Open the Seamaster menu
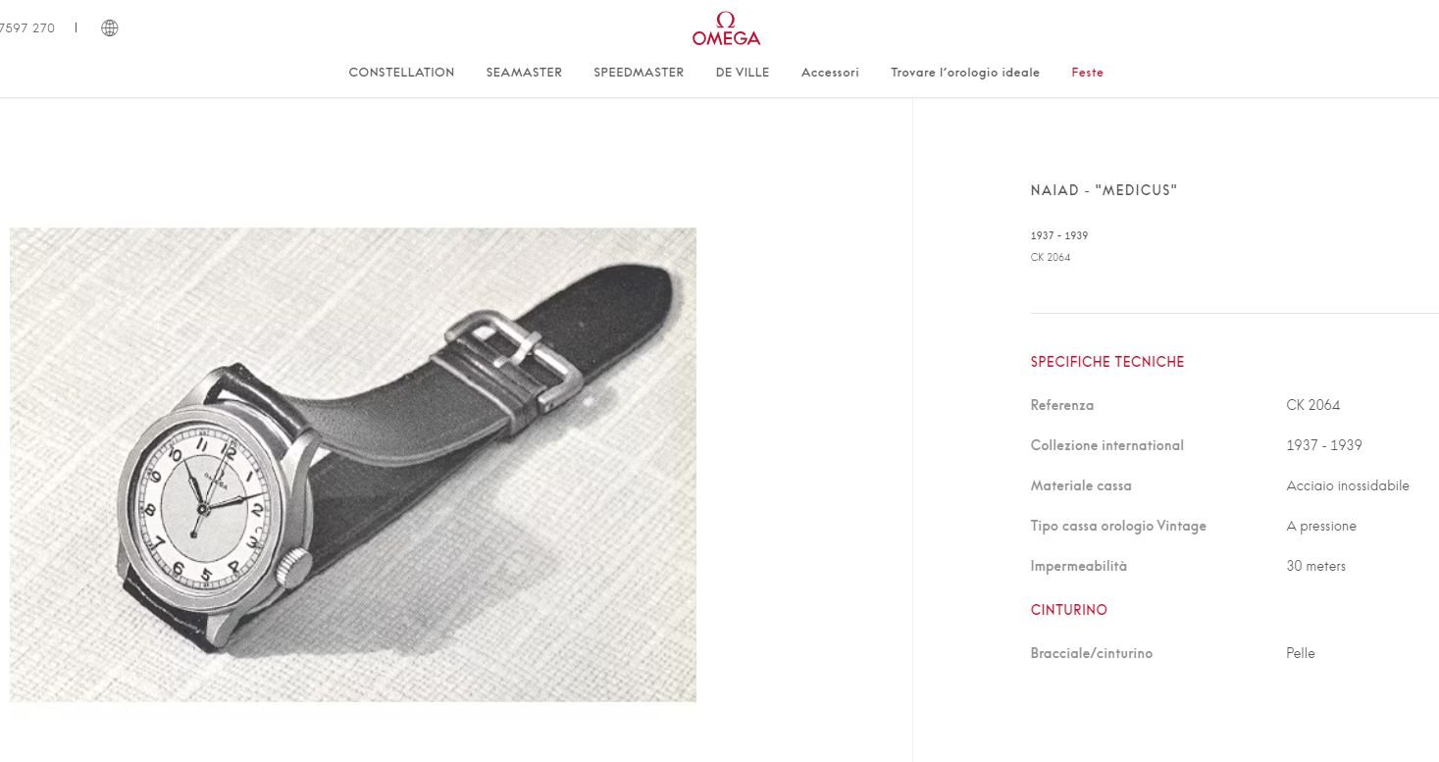 [x=524, y=73]
